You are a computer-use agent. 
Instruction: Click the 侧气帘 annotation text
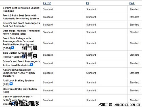coord(30,56)
